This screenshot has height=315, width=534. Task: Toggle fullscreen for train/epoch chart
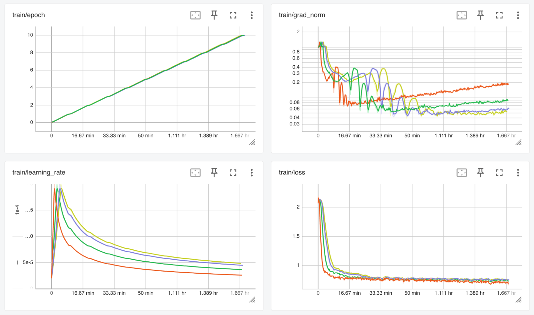233,15
